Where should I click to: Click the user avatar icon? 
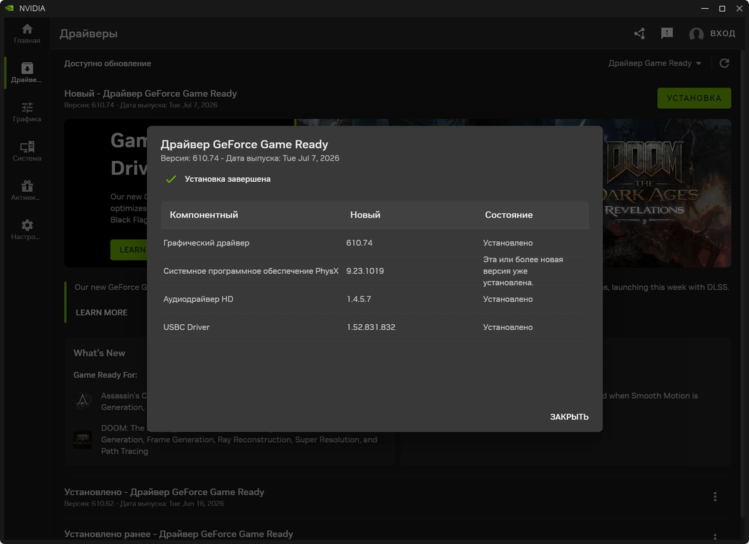697,34
